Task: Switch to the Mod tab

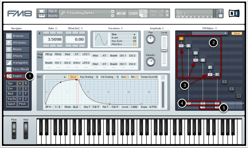Action: 11,94
